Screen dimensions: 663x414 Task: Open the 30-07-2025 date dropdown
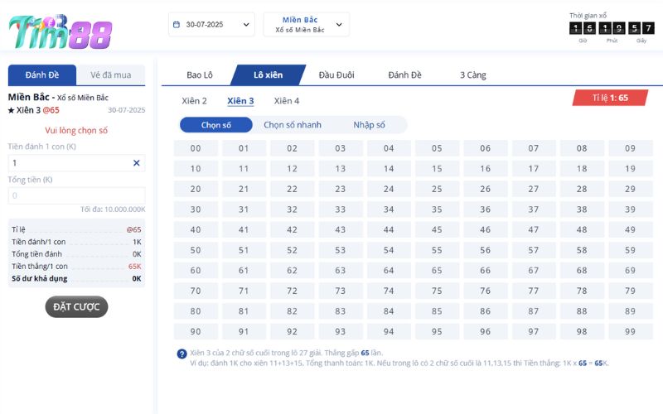[211, 25]
